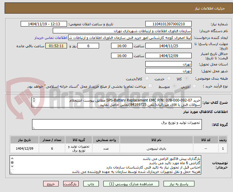Select the جزیی purchase type radio
Image resolution: width=233 pixels, height=192 pixels.
(x=194, y=86)
